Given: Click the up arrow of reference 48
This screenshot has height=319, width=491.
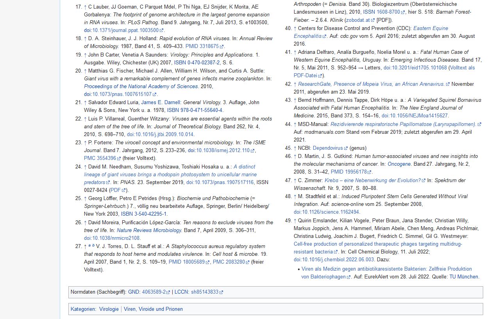Looking at the screenshot, I should (x=295, y=197).
